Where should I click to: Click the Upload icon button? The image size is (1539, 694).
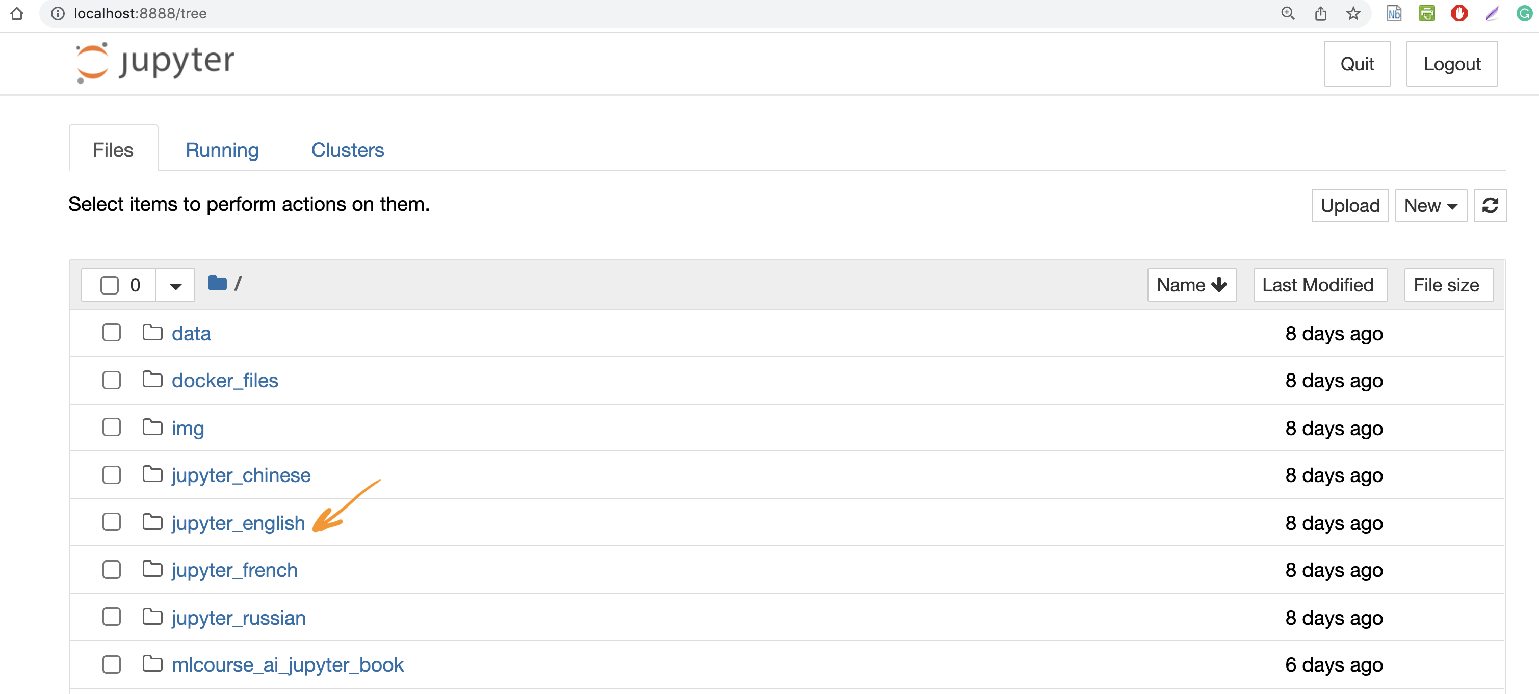pos(1349,205)
